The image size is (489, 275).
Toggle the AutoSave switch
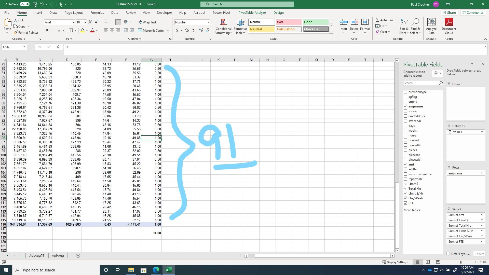(24, 4)
